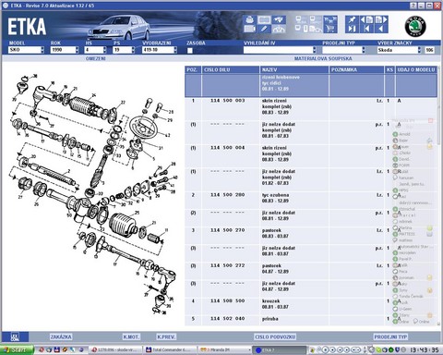Click the pages-and-cars icon in middle group
The height and width of the screenshot is (355, 443).
pyautogui.click(x=315, y=29)
